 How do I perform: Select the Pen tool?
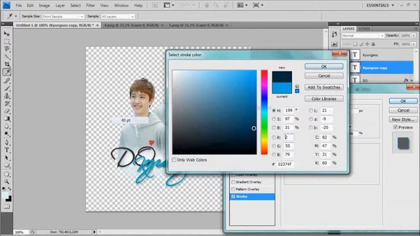coord(7,142)
